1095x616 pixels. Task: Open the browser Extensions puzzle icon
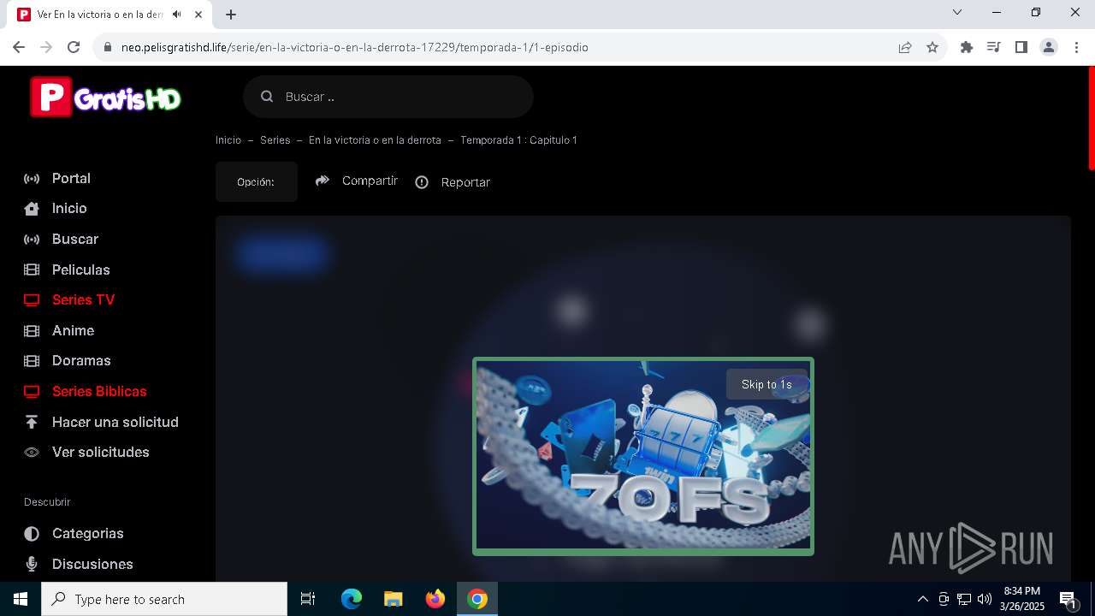(967, 47)
